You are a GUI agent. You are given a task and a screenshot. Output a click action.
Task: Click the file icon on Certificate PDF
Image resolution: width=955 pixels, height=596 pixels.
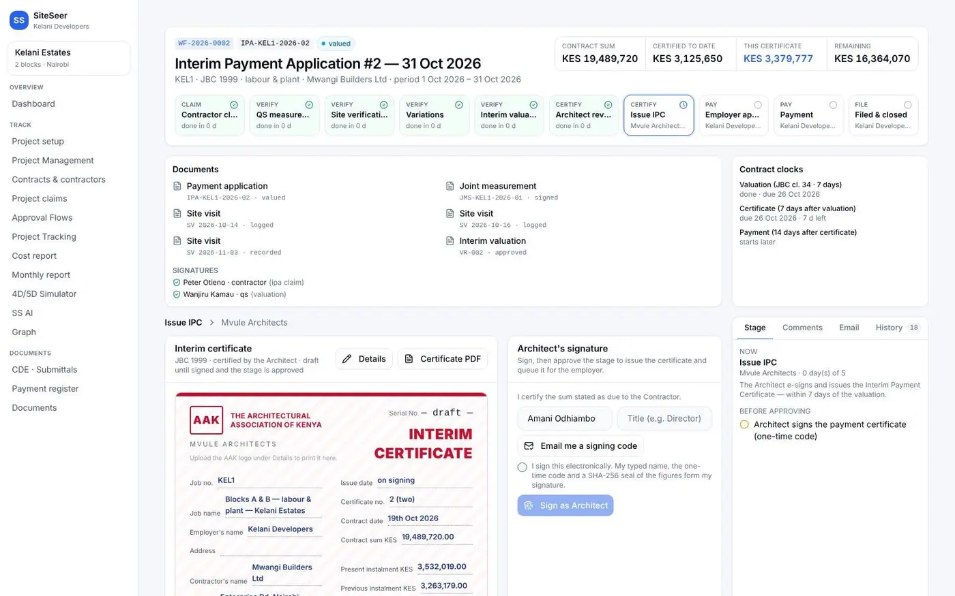point(409,359)
